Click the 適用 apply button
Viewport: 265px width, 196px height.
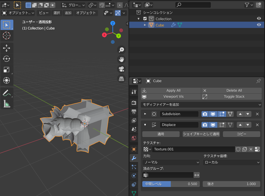(161, 134)
